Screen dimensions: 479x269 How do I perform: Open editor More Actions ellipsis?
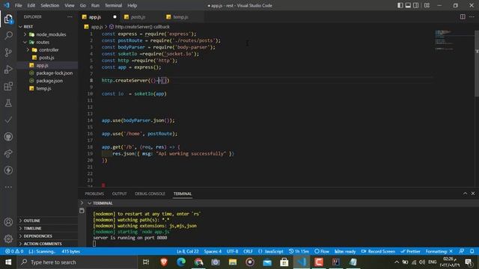point(472,16)
